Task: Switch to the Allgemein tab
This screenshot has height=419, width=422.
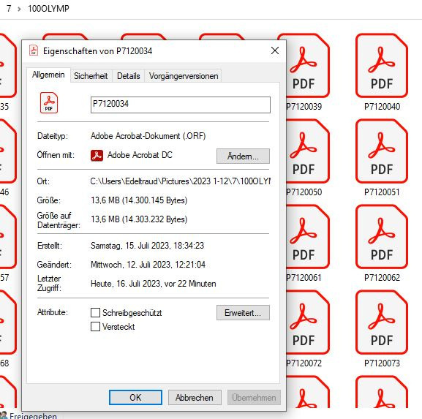Action: coord(48,75)
